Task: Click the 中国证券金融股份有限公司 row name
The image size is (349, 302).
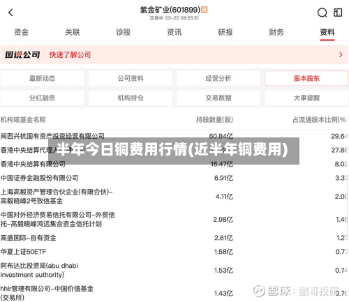Action: (x=39, y=178)
